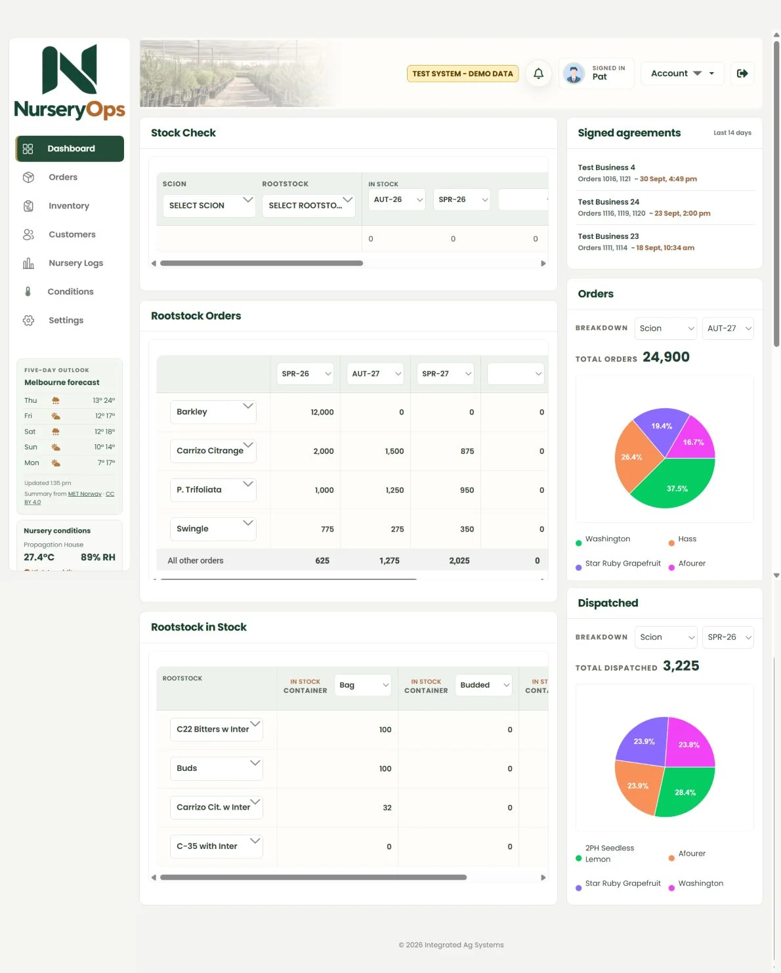The width and height of the screenshot is (781, 973).
Task: Open Orders panel AUT-27 season dropdown
Action: [727, 328]
